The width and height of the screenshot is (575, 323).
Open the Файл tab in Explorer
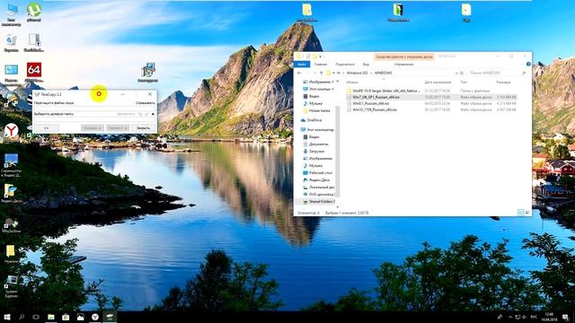(302, 64)
